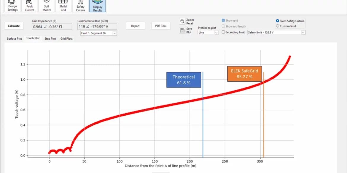This screenshot has height=173, width=347.
Task: Select the Fault Current tool
Action: click(29, 5)
